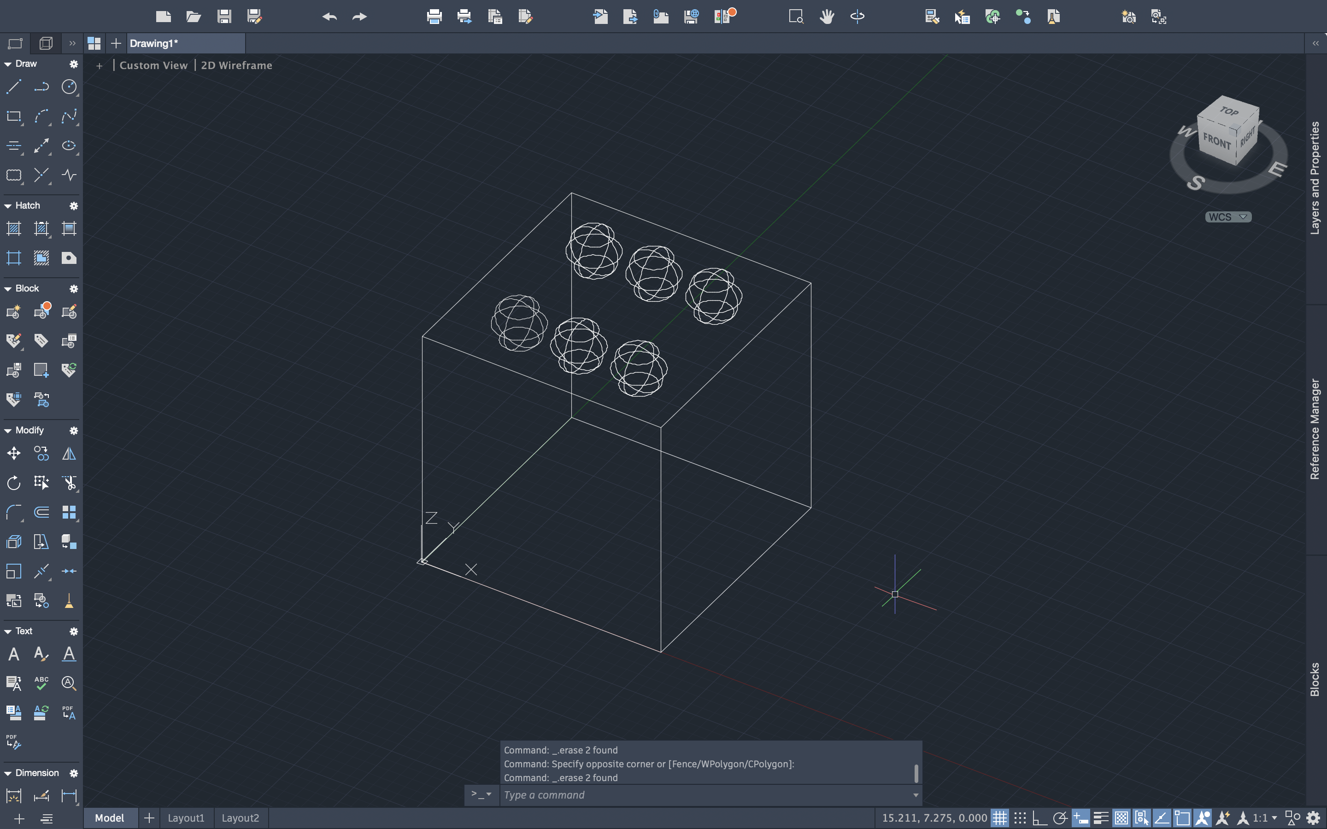
Task: Select the Arc tool
Action: 41,116
